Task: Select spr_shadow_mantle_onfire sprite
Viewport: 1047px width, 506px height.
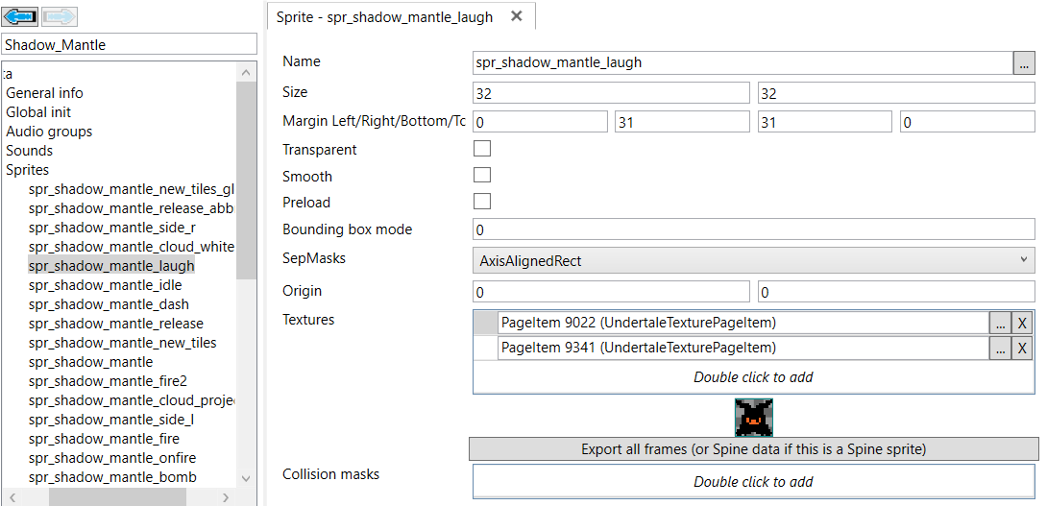Action: tap(112, 458)
